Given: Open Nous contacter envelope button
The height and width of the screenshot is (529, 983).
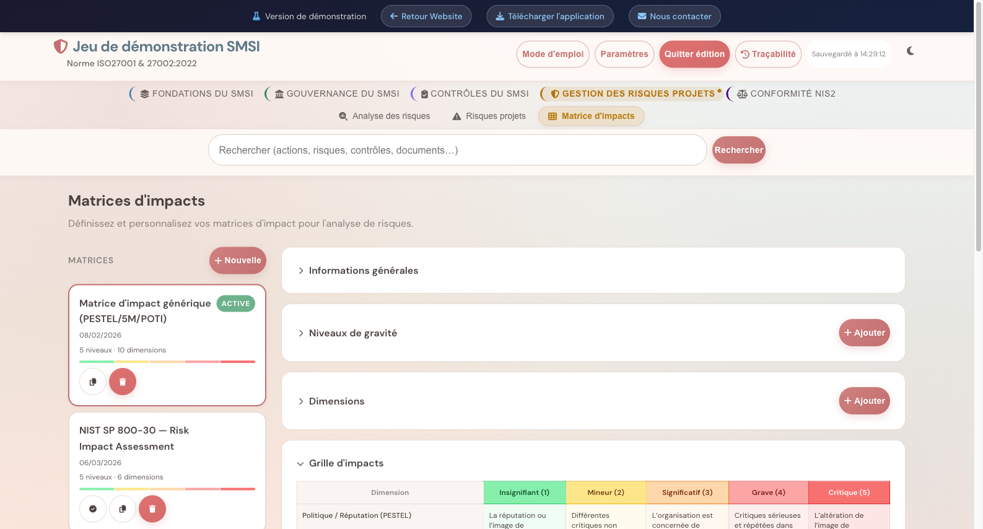Looking at the screenshot, I should [674, 17].
